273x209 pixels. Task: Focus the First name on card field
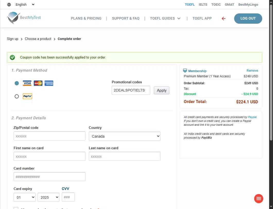(x=49, y=156)
